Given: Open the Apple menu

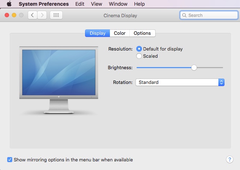Looking at the screenshot, I should [9, 4].
